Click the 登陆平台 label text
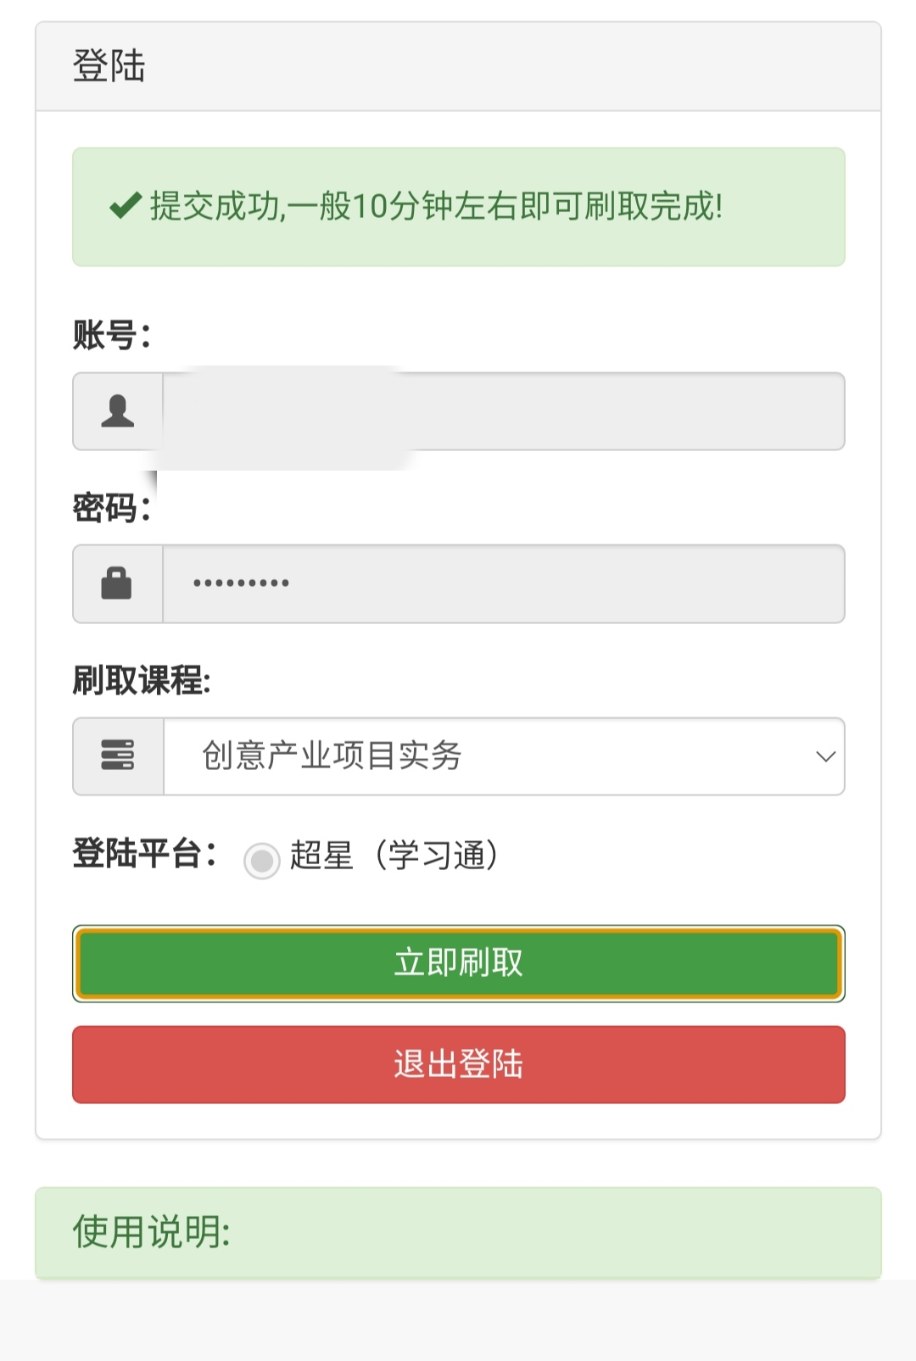This screenshot has height=1361, width=916. click(140, 856)
